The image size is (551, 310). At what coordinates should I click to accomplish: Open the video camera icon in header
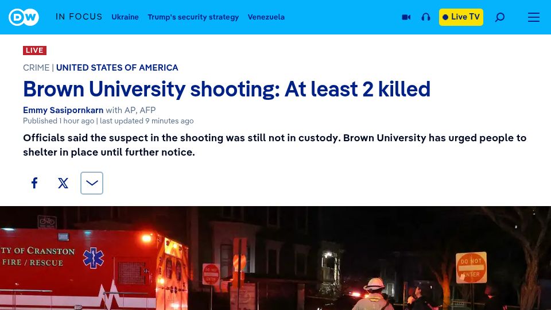click(406, 17)
